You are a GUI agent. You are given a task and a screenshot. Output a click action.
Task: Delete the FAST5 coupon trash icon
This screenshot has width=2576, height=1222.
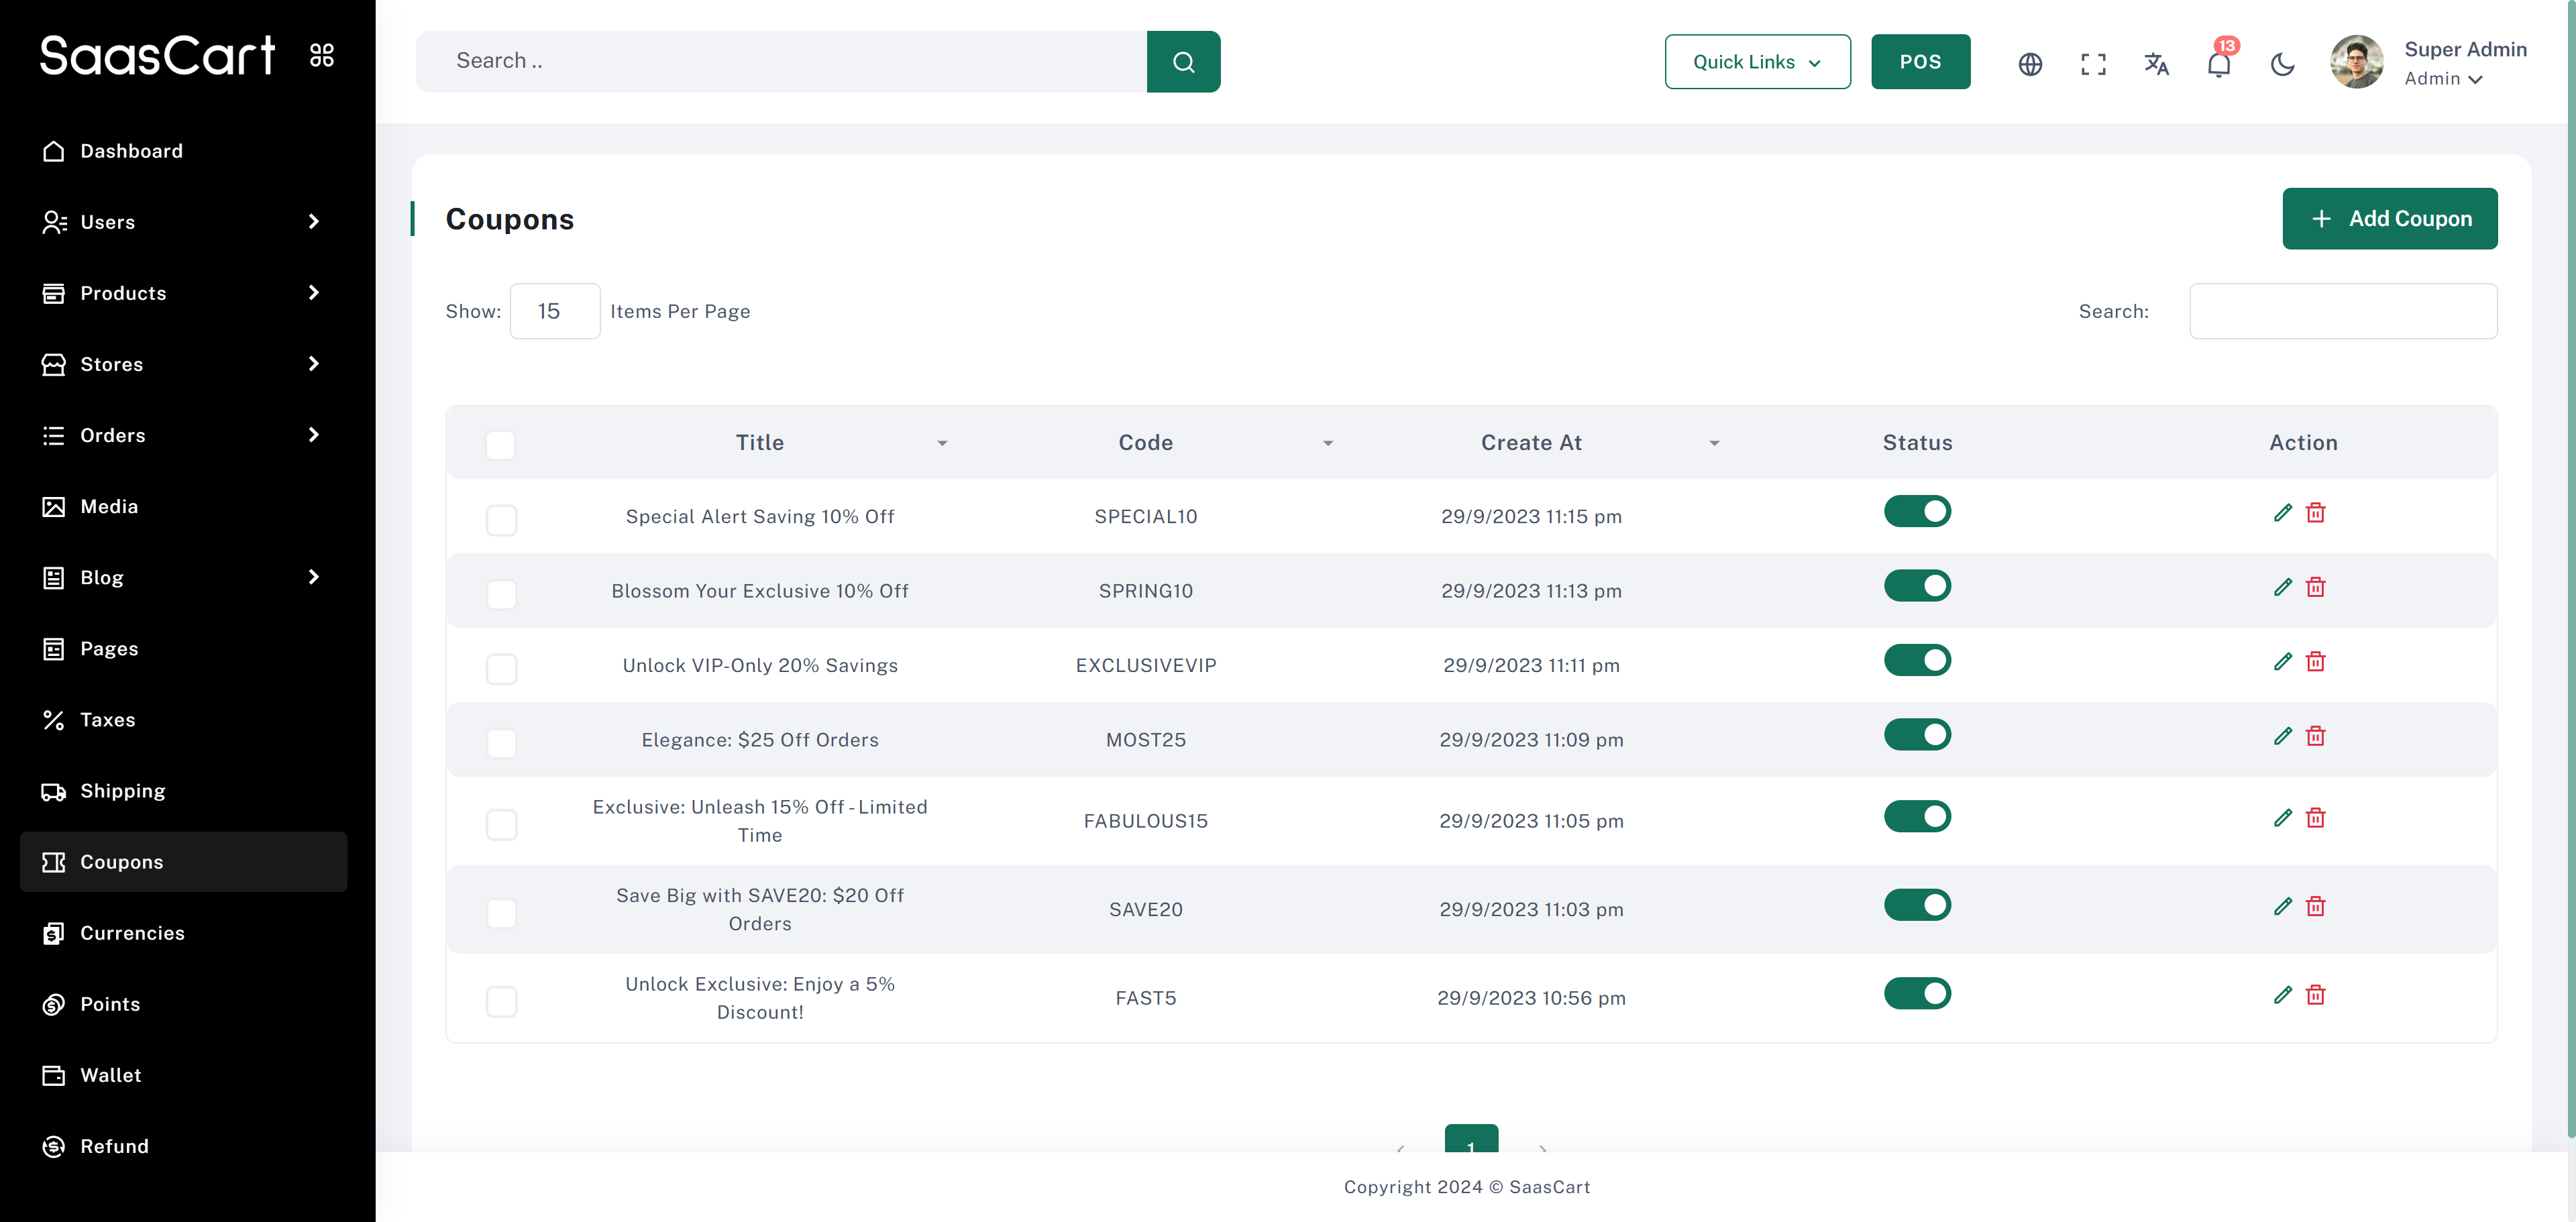pyautogui.click(x=2315, y=995)
